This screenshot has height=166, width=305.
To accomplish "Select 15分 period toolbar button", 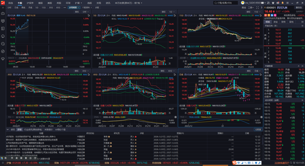I will coord(43,8).
